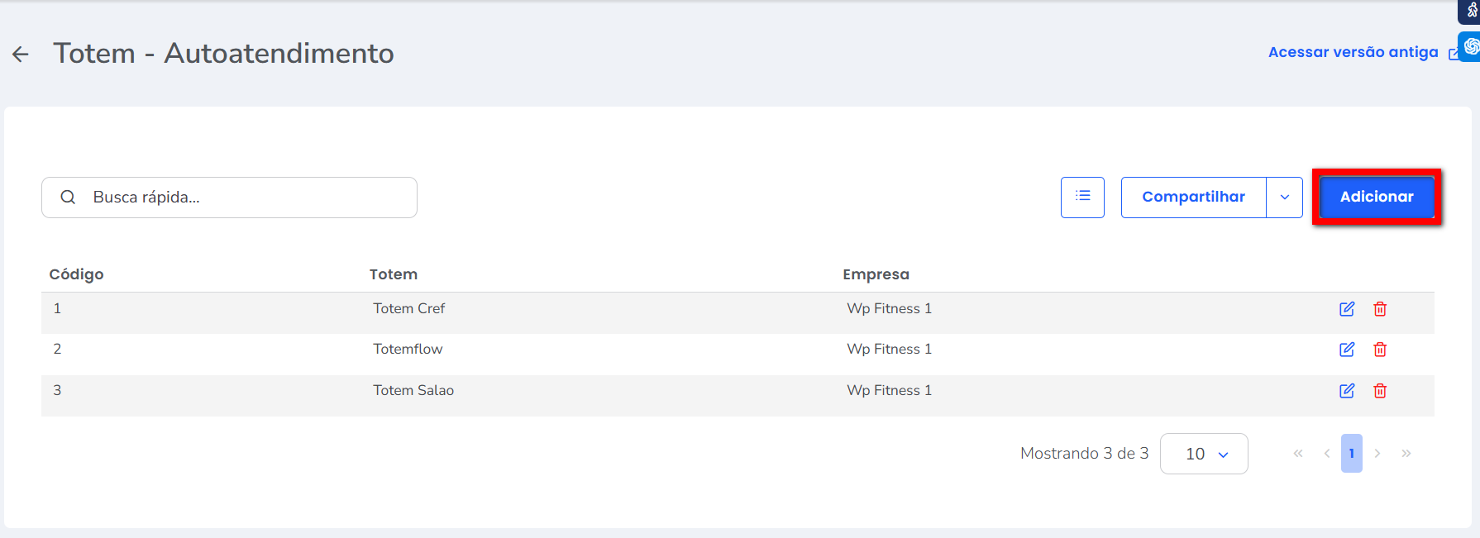The width and height of the screenshot is (1480, 538).
Task: Remove Totem Salao with trash icon
Action: coord(1380,391)
